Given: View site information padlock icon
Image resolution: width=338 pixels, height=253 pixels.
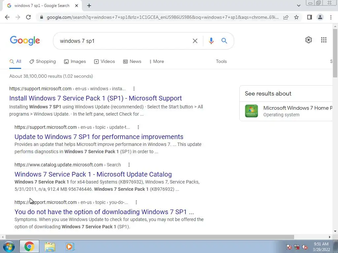Looking at the screenshot, I should coord(42,17).
